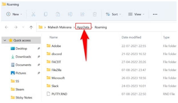178x103 pixels.
Task: Click the folder icon in address bar
Action: (x=41, y=27)
